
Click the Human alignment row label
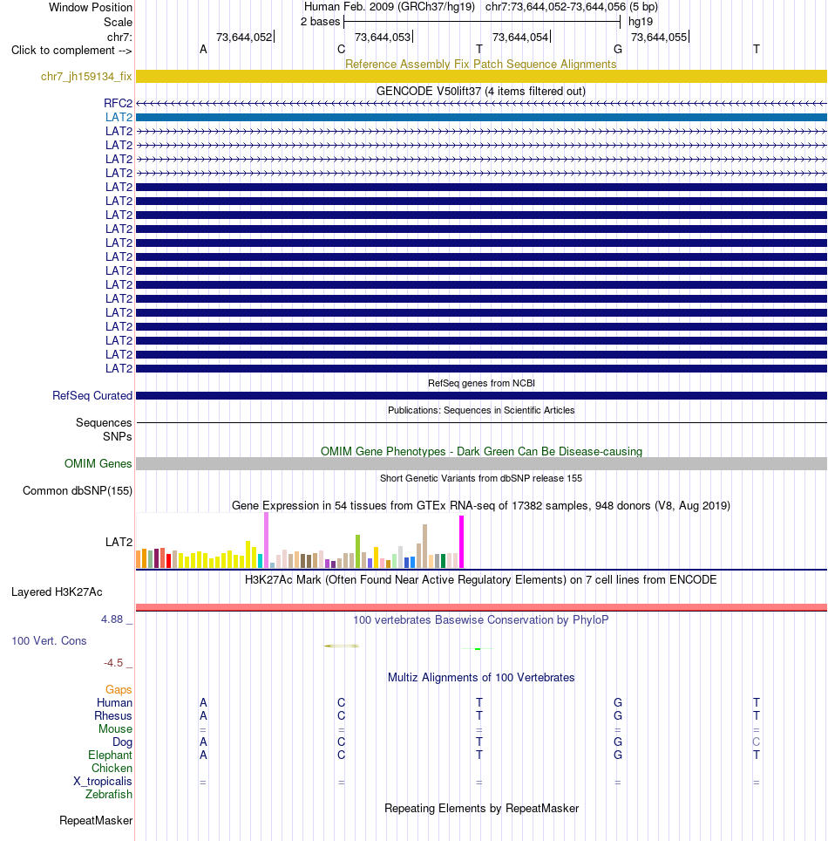114,702
